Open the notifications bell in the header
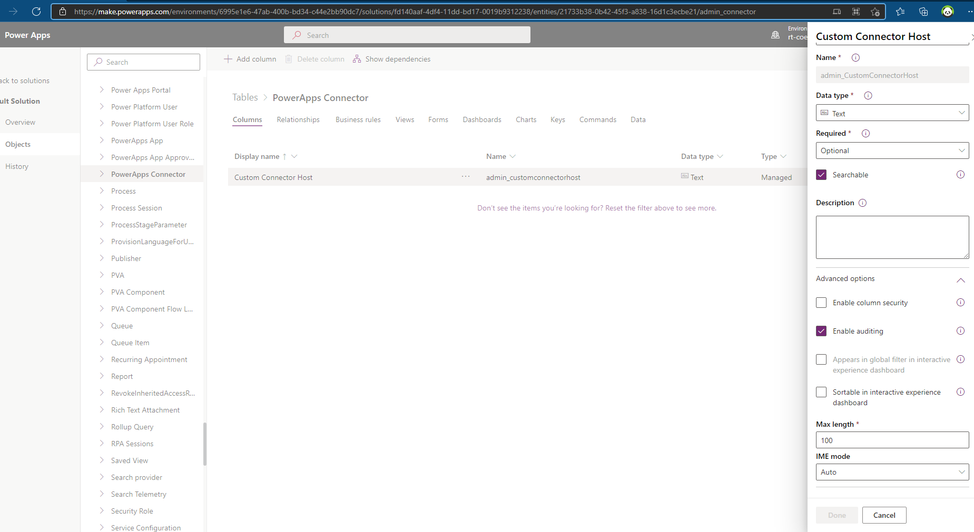This screenshot has width=974, height=532. 775,34
